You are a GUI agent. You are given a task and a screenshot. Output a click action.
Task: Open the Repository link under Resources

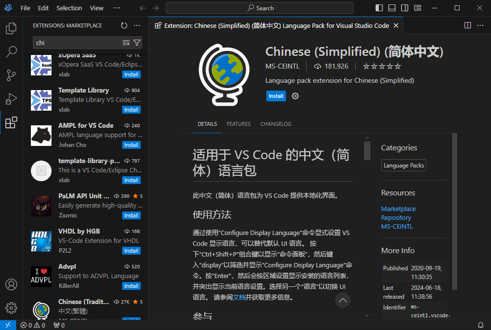point(396,217)
